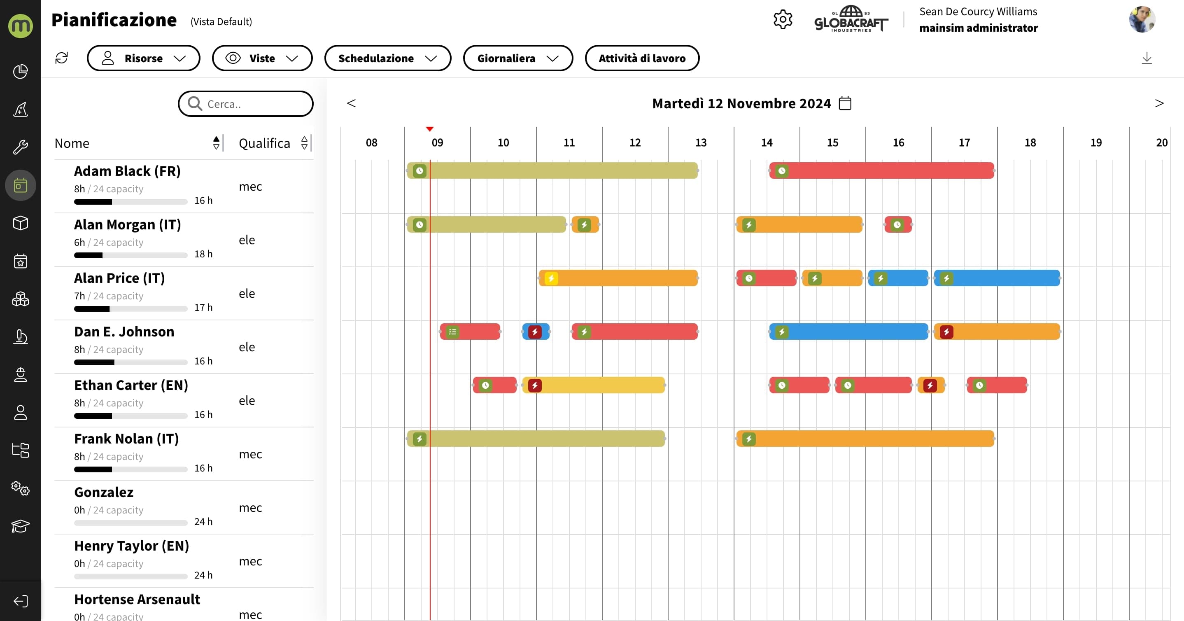
Task: Open the worker stamp sidebar icon
Action: (x=20, y=375)
